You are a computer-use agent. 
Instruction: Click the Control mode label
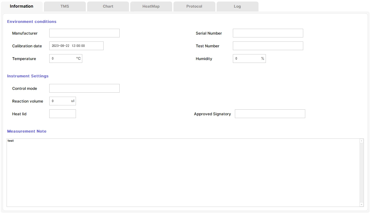pos(25,89)
